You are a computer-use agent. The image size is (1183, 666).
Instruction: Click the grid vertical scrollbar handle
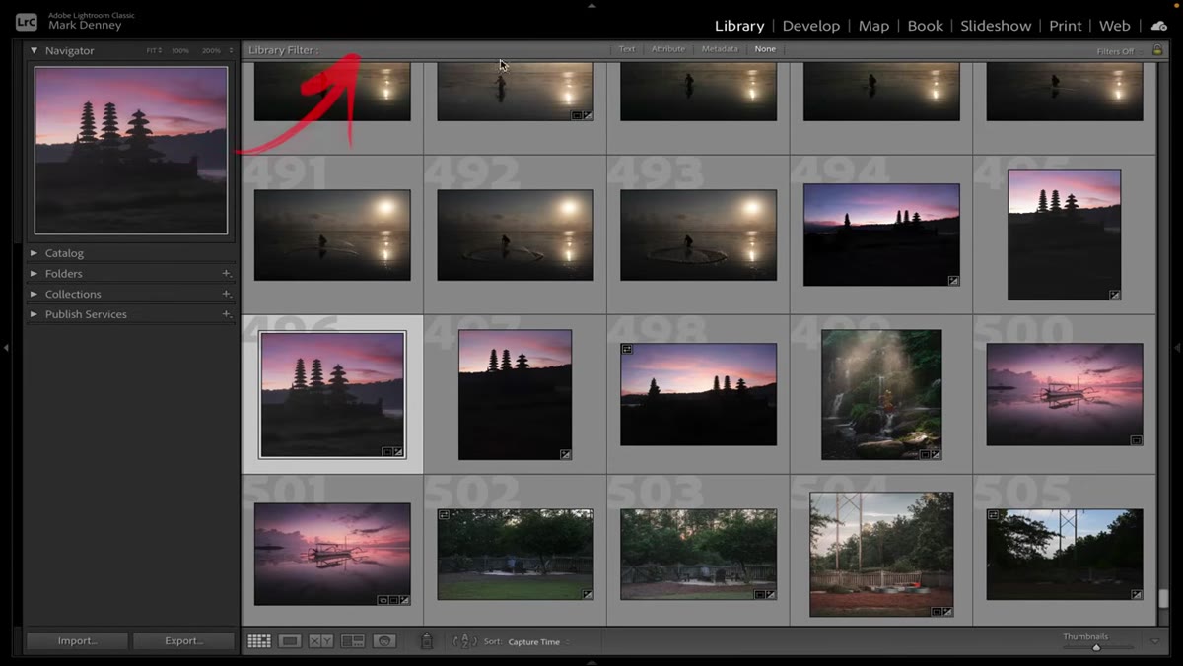(x=1163, y=598)
